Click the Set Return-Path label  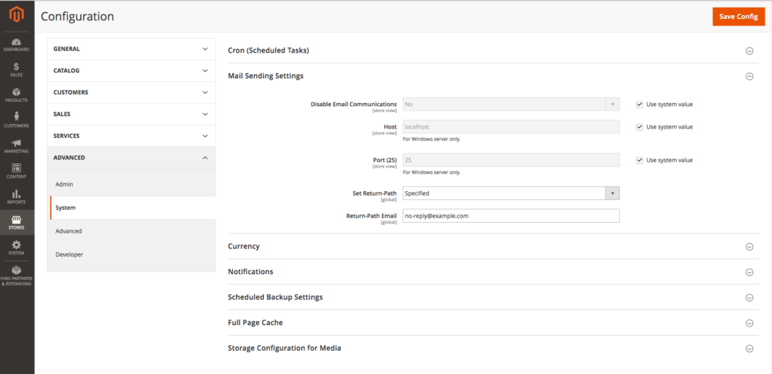(375, 193)
